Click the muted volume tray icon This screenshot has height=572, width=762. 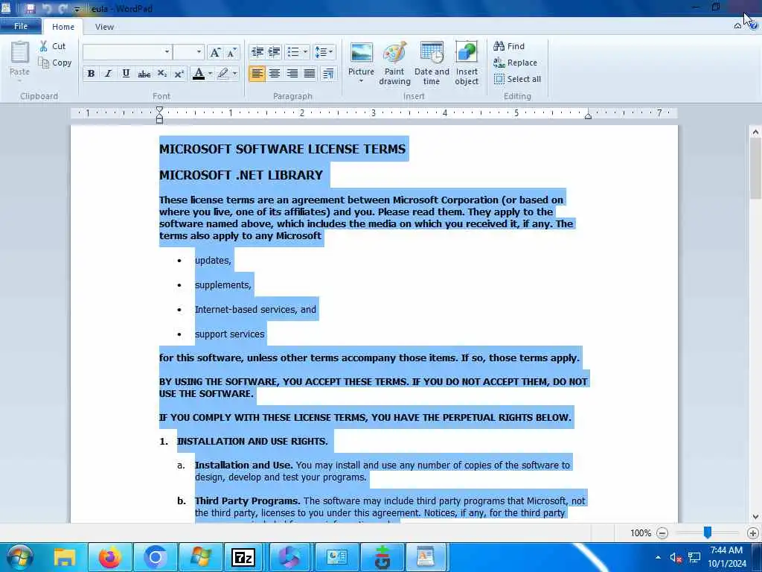pyautogui.click(x=676, y=557)
